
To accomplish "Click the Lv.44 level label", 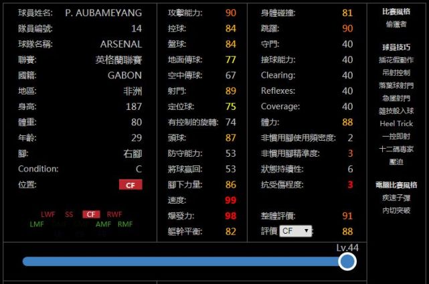I will coord(347,248).
